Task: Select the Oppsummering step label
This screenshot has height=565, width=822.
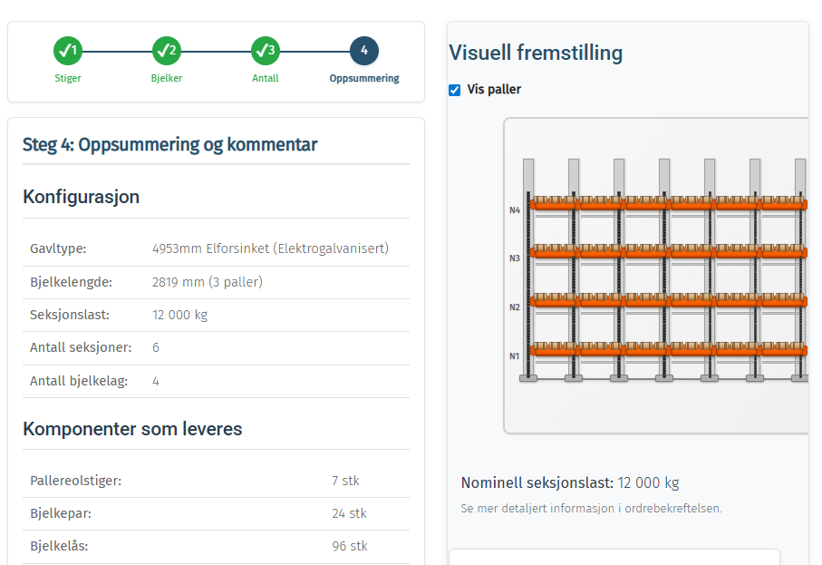Action: pos(364,78)
